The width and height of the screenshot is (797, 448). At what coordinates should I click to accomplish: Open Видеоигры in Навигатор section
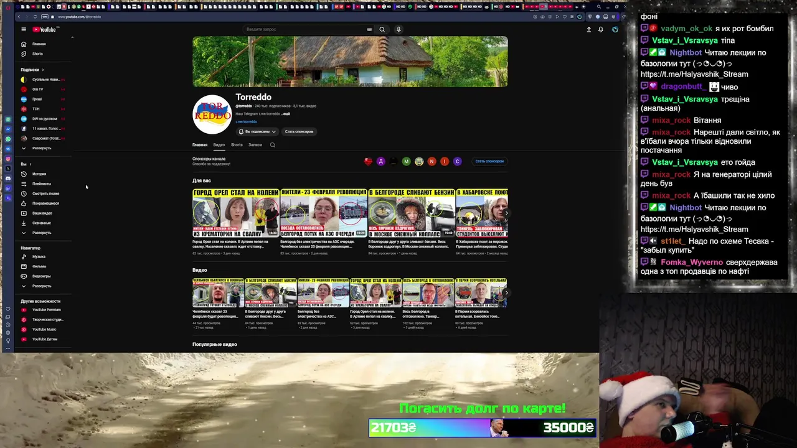click(41, 276)
